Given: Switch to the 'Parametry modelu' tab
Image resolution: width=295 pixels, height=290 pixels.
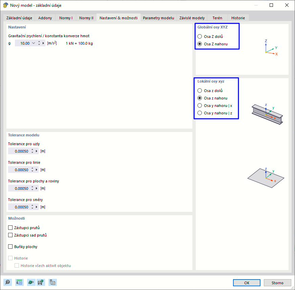Looking at the screenshot, I should tap(159, 18).
